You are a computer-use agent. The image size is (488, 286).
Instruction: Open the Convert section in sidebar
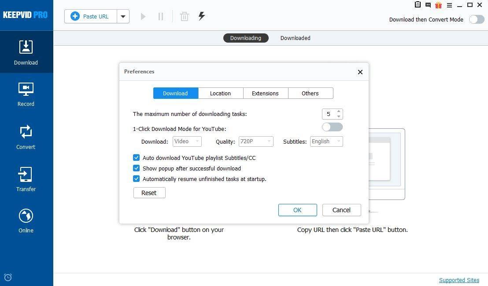click(x=26, y=137)
